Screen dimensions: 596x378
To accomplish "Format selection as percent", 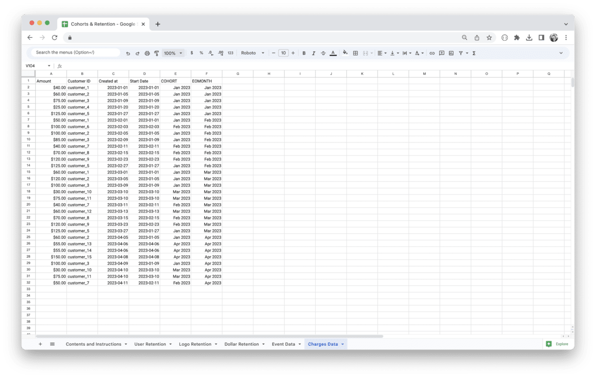I will pos(201,53).
